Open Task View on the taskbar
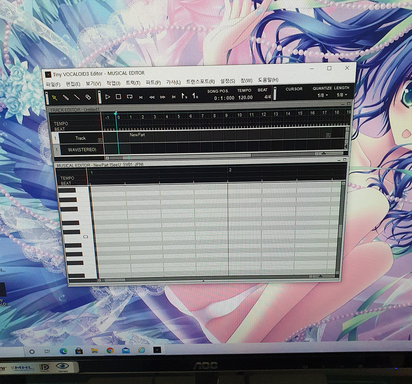 pos(47,351)
